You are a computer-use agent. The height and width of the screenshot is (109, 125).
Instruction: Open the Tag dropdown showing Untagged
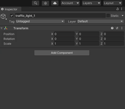(x=40, y=21)
